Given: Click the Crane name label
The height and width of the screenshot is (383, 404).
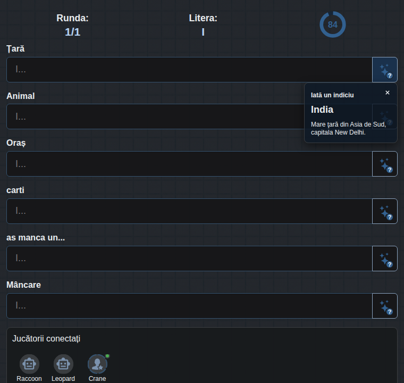Looking at the screenshot, I should tap(97, 379).
